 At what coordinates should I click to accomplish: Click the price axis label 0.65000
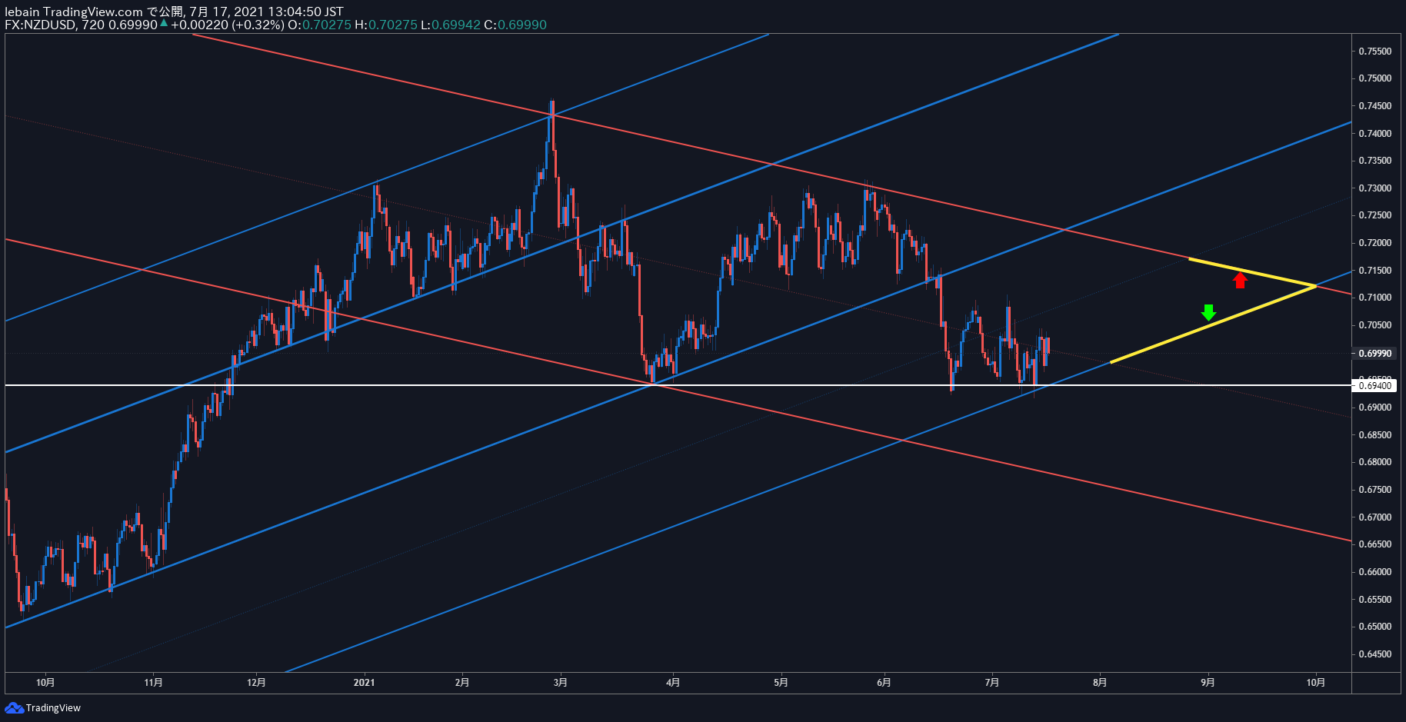pyautogui.click(x=1375, y=627)
